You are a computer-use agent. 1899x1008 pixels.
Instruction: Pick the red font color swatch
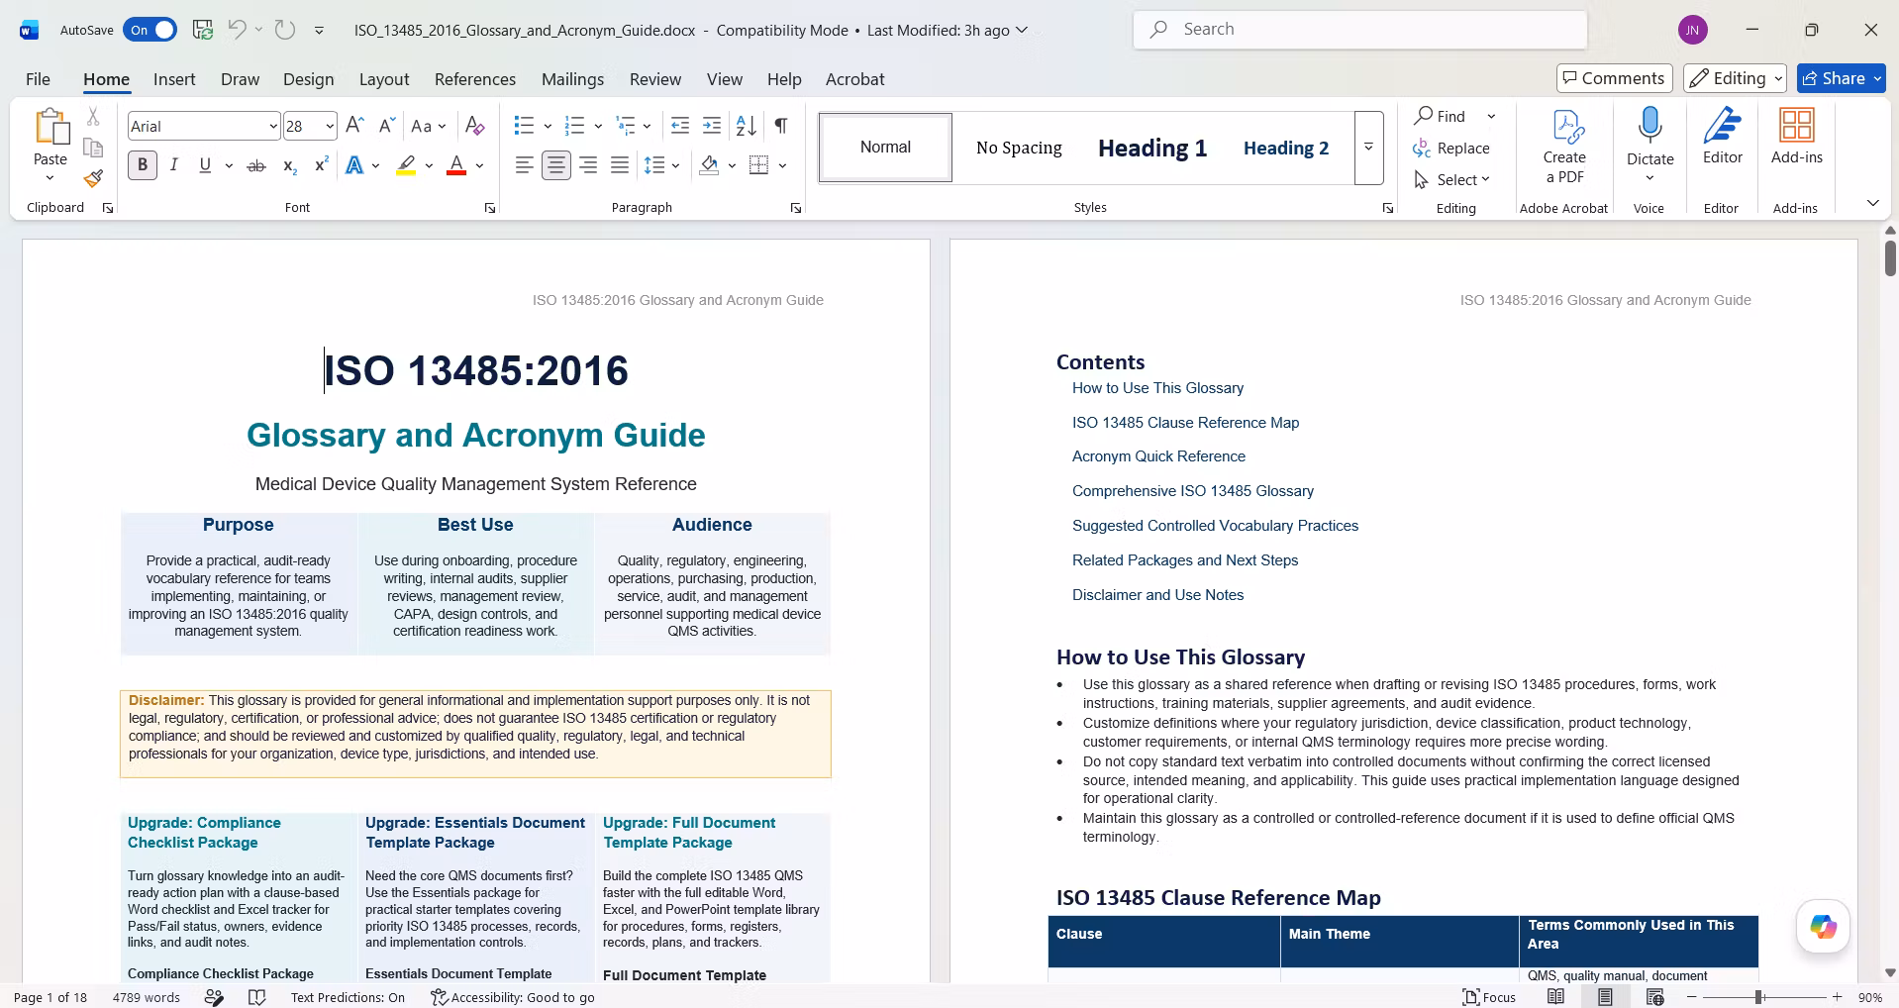coord(456,165)
